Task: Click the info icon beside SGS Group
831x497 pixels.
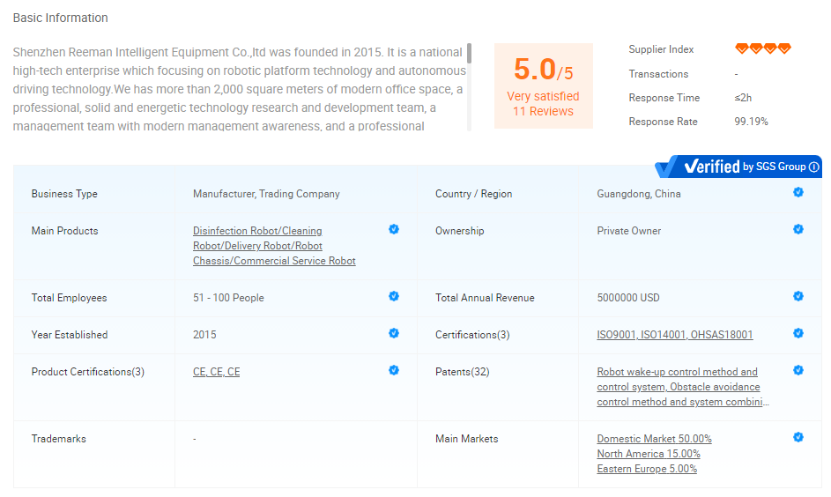Action: [x=814, y=167]
